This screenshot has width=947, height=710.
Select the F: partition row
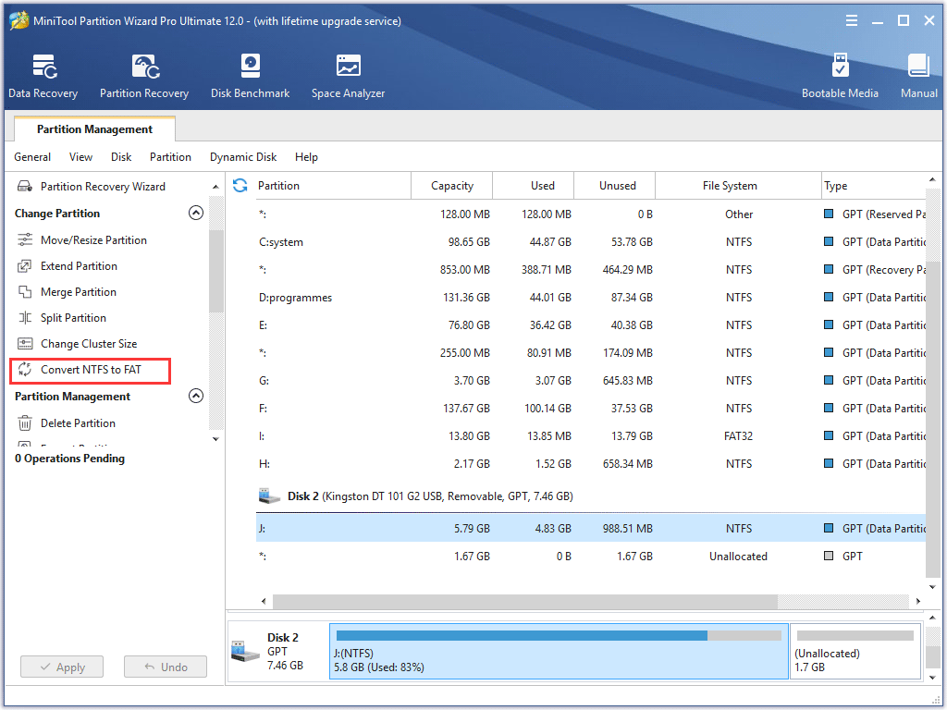[x=591, y=409]
